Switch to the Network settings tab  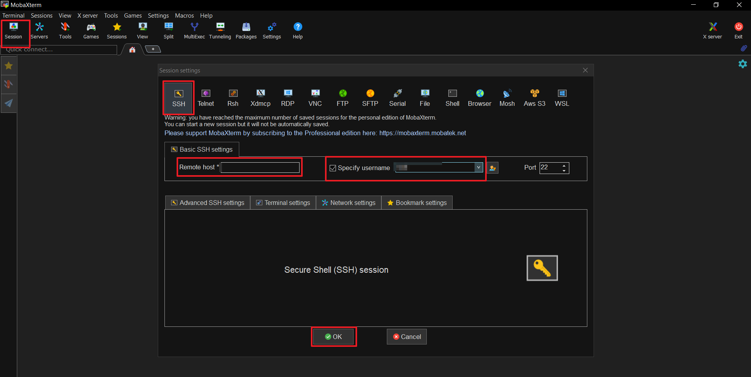tap(348, 203)
